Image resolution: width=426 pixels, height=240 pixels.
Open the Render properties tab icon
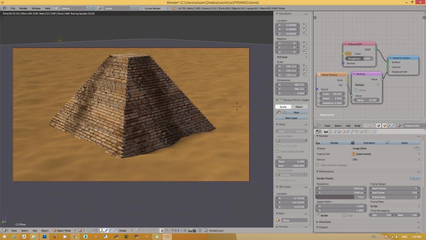click(326, 131)
